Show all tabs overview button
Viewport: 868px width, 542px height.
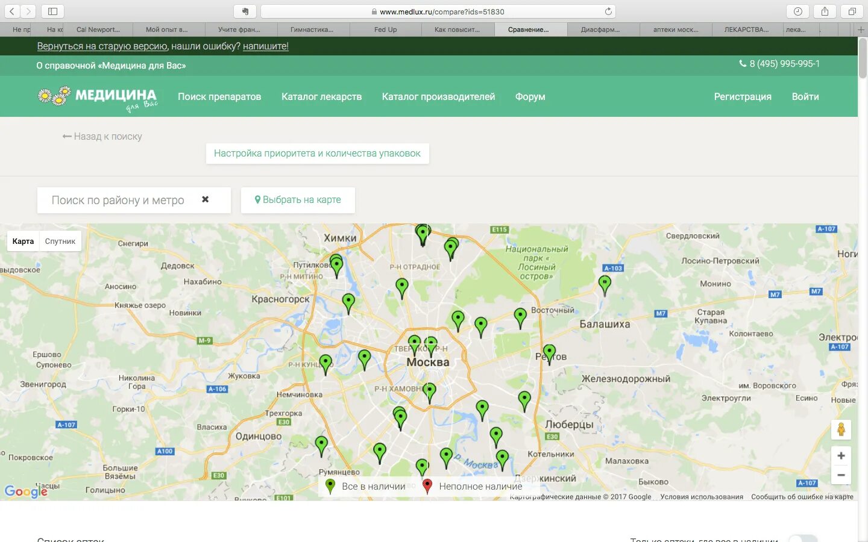tap(852, 11)
